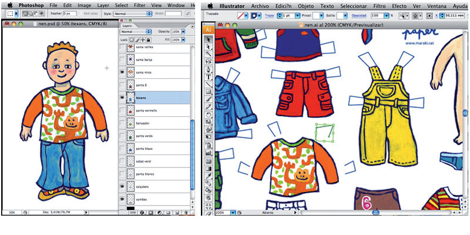The image size is (470, 235).
Task: Open the Estilo dropdown in Illustrator
Action: coord(345,15)
